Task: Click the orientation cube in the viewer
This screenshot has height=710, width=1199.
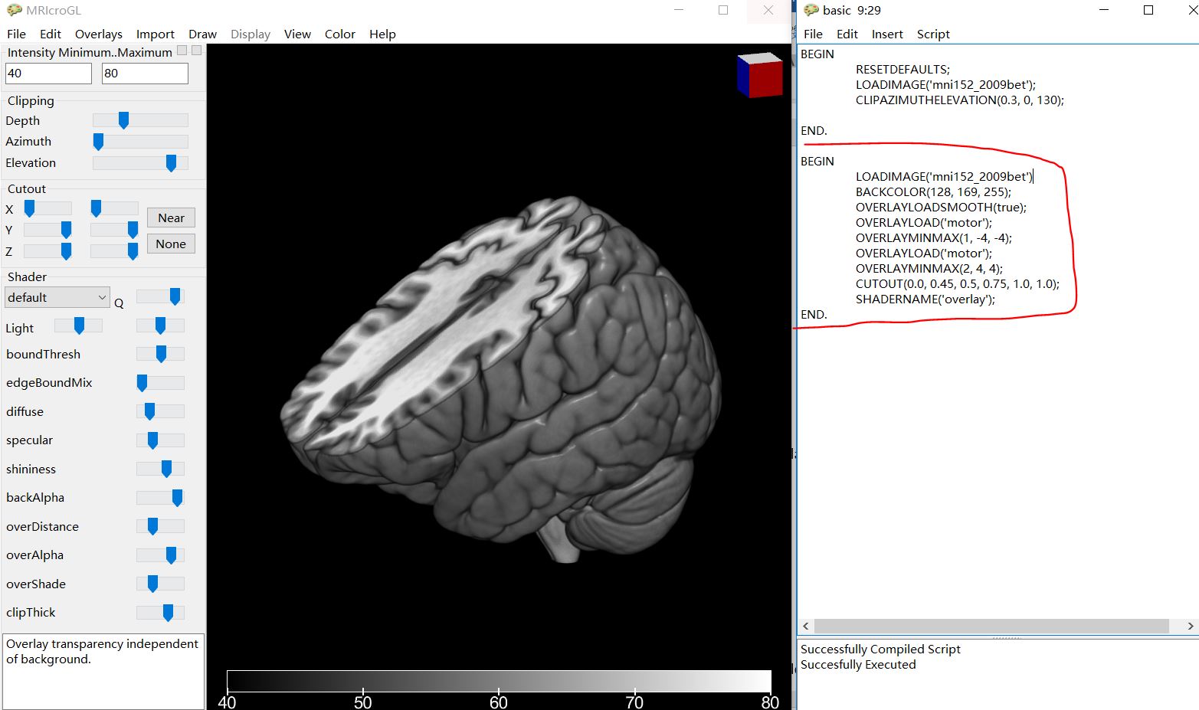Action: 759,74
